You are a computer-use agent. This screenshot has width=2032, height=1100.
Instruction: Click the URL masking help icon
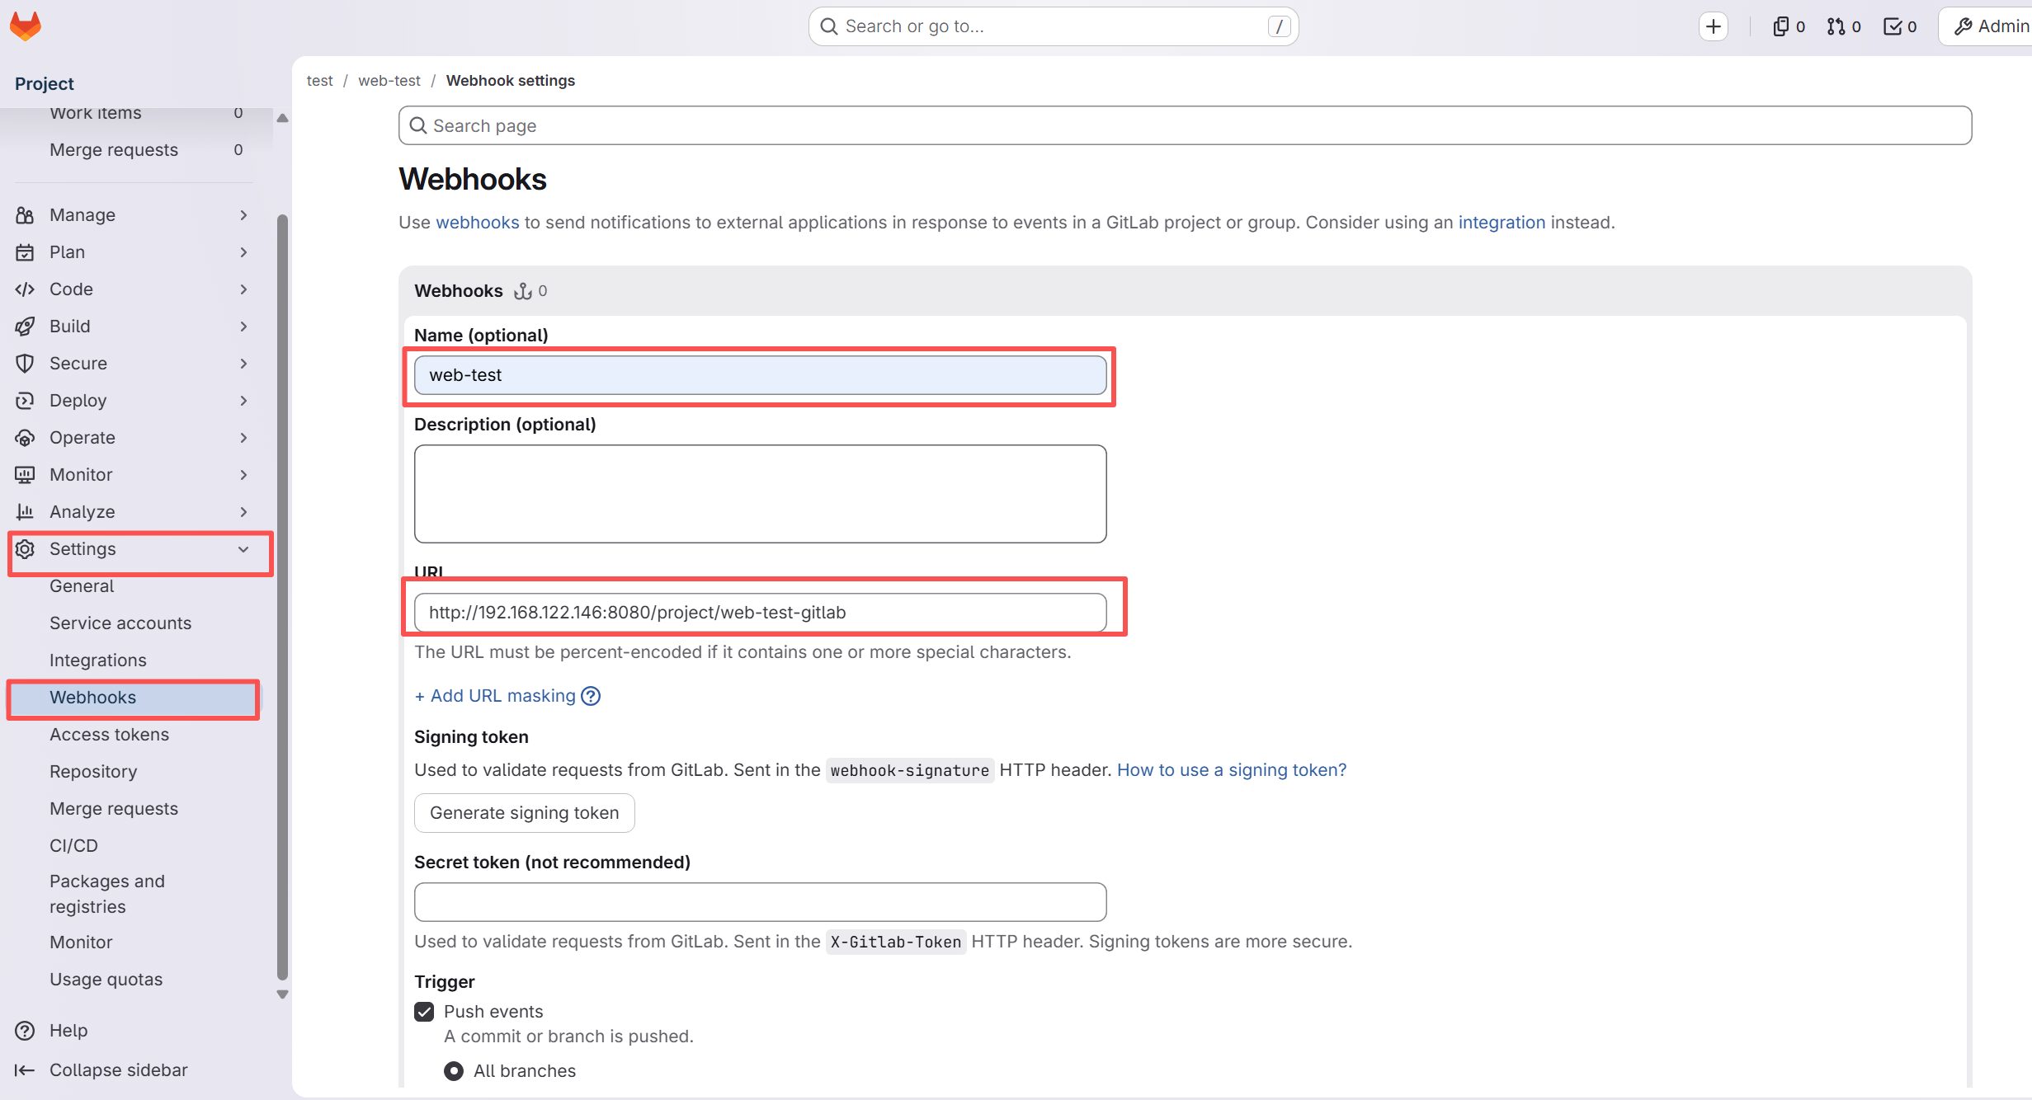591,696
